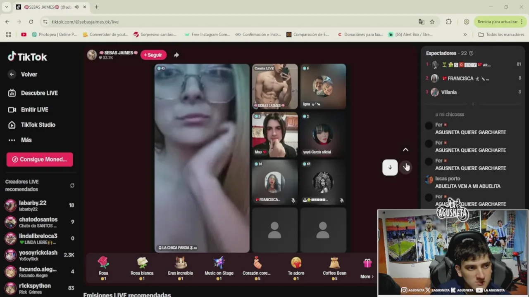
Task: Refresh recommended LIVE creators list
Action: (72, 186)
